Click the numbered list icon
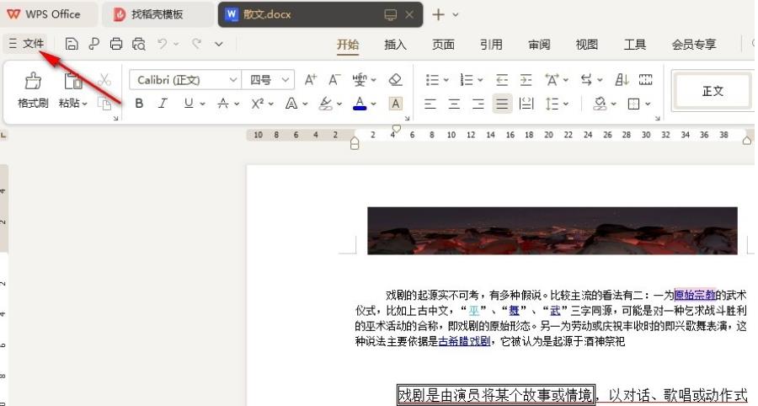758x406 pixels. pos(467,80)
